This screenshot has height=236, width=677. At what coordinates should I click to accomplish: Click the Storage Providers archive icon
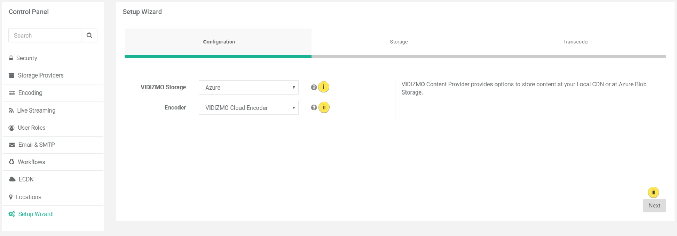pos(12,75)
